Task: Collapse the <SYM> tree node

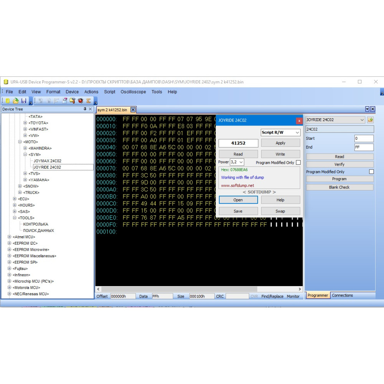Action: 25,154
